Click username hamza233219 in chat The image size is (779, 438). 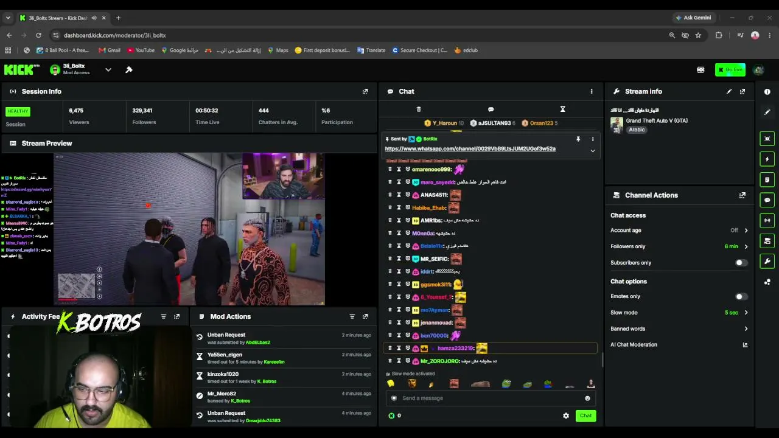tap(455, 348)
